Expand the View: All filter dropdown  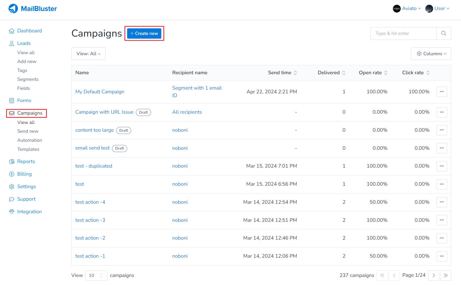88,54
